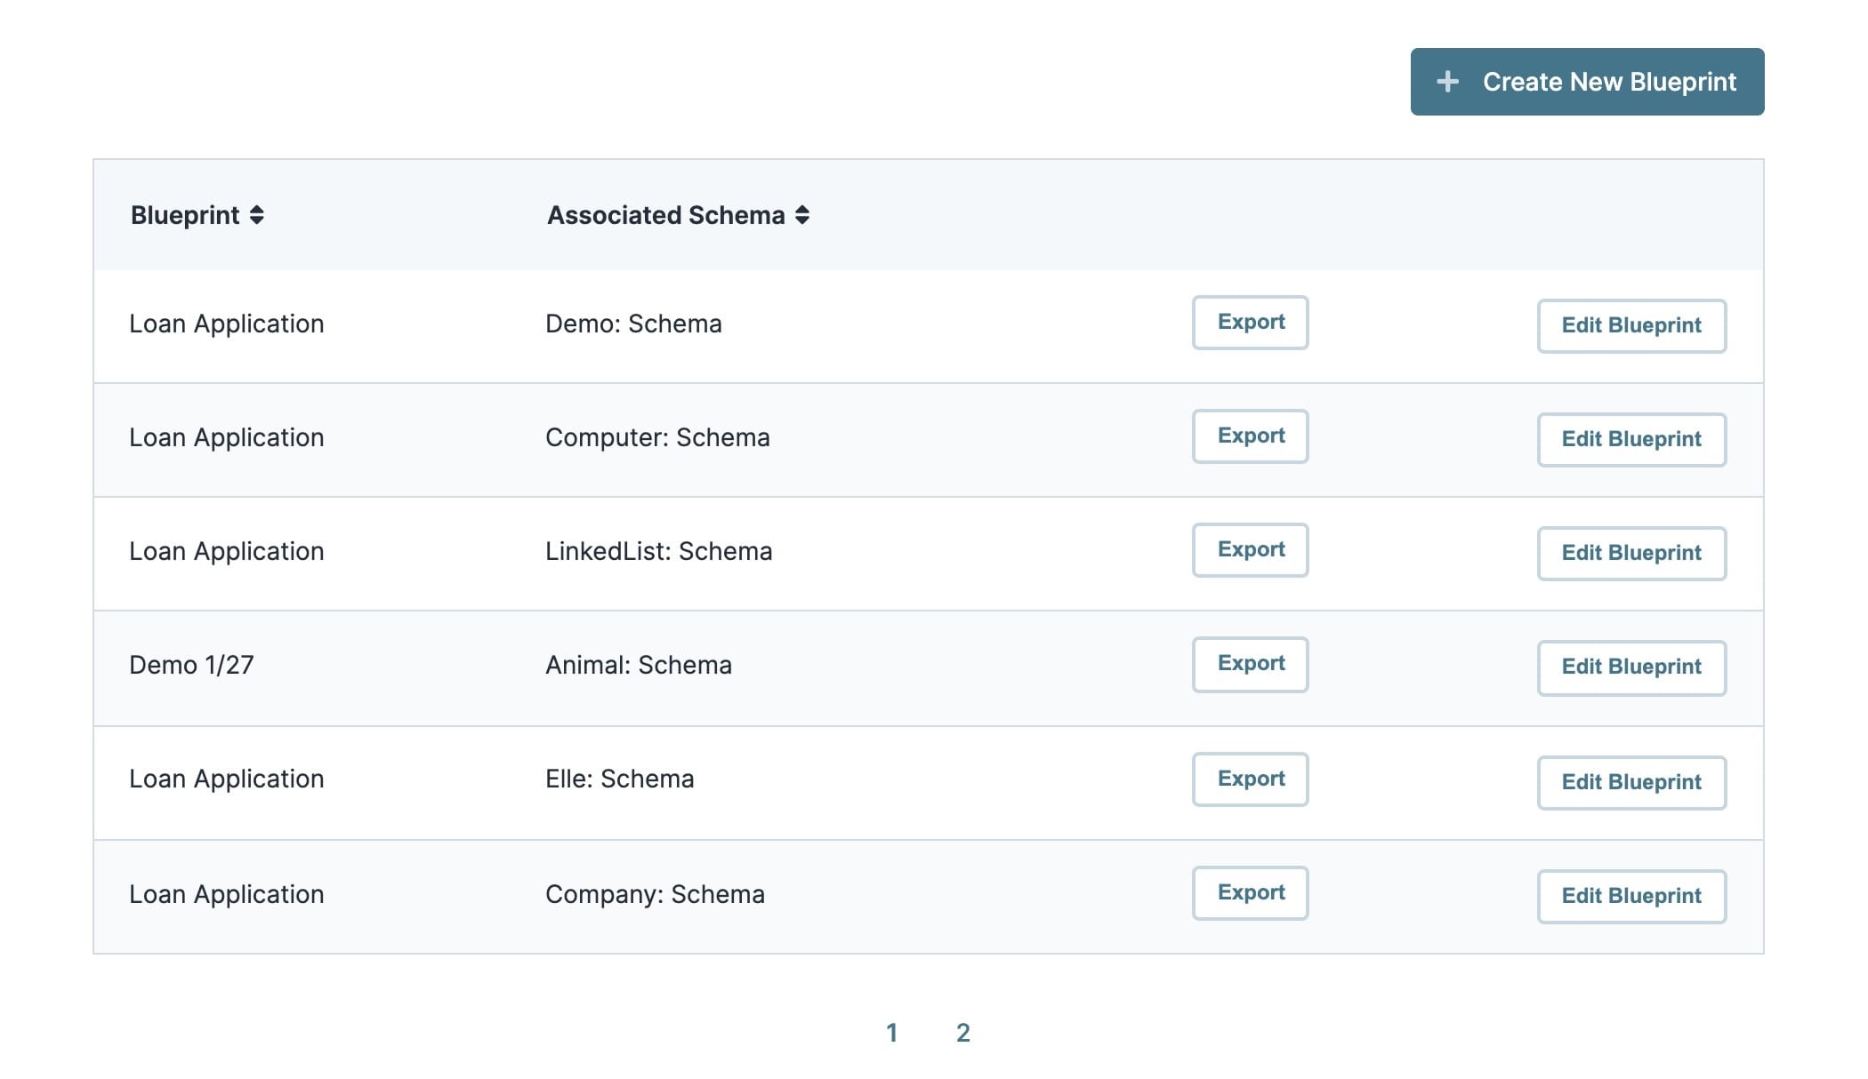Sort by Blueprint column arrows
Screen dimensions: 1868x1079
click(x=256, y=215)
